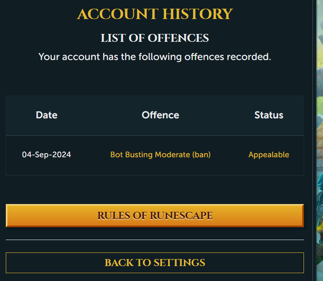Click the '(ban)' text in the offence entry
The image size is (323, 281).
[201, 155]
